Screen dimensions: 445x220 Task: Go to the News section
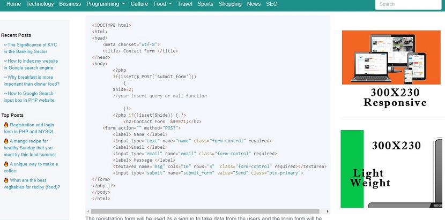tap(254, 4)
